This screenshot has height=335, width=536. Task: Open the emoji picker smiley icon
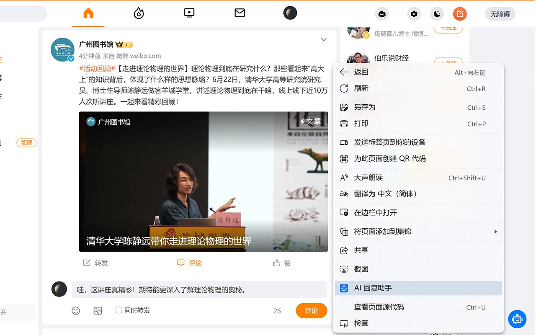(x=76, y=311)
